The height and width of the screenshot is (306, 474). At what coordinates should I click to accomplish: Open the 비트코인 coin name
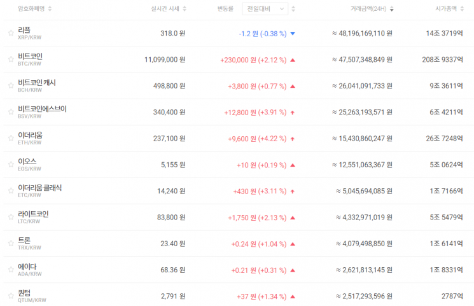pyautogui.click(x=31, y=56)
